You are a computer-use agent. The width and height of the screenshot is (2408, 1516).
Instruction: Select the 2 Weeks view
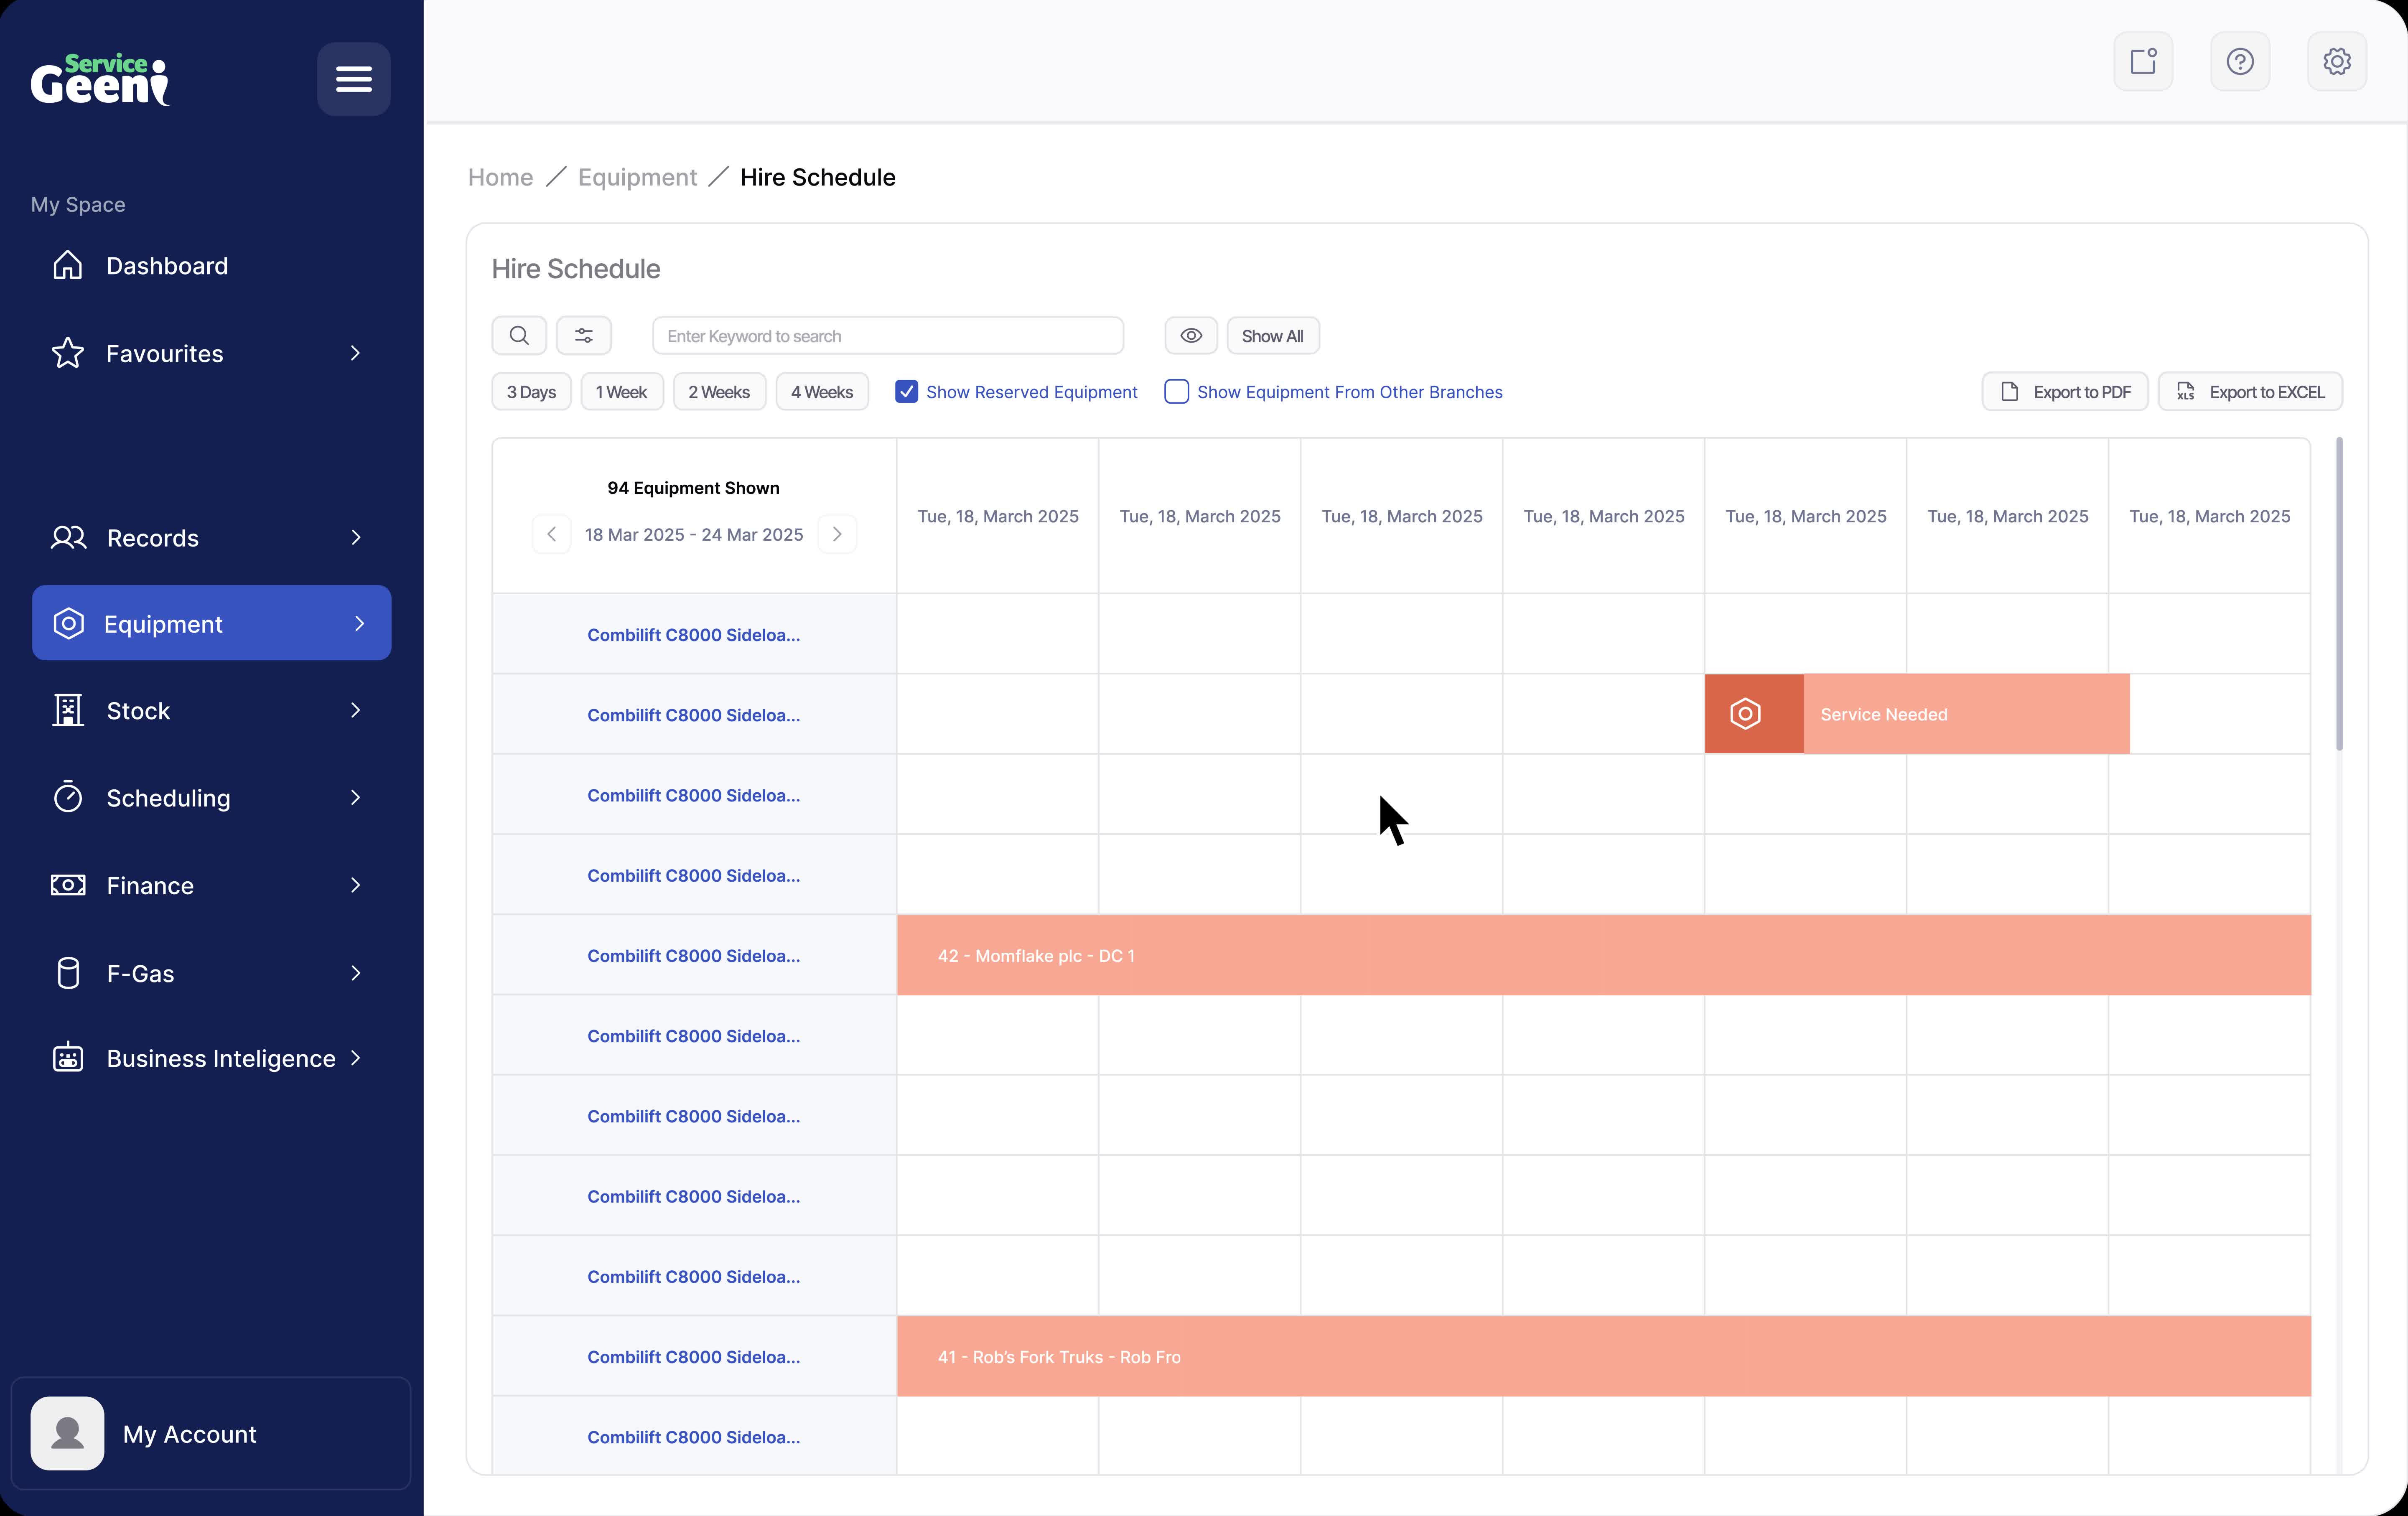click(x=719, y=392)
